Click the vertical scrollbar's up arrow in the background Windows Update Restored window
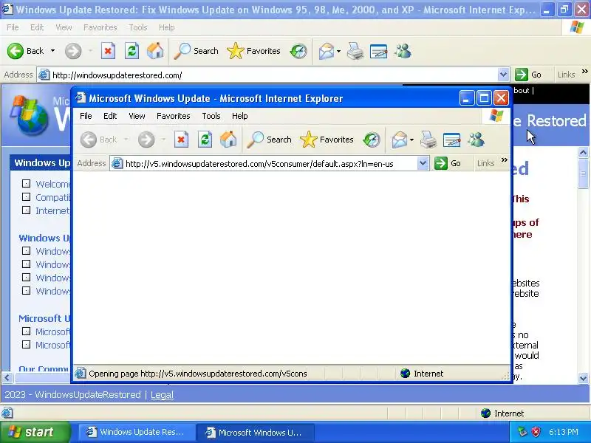 (x=583, y=153)
